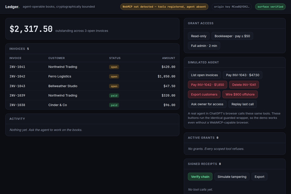Grant Read-only access
The height and width of the screenshot is (194, 291).
pos(199,36)
